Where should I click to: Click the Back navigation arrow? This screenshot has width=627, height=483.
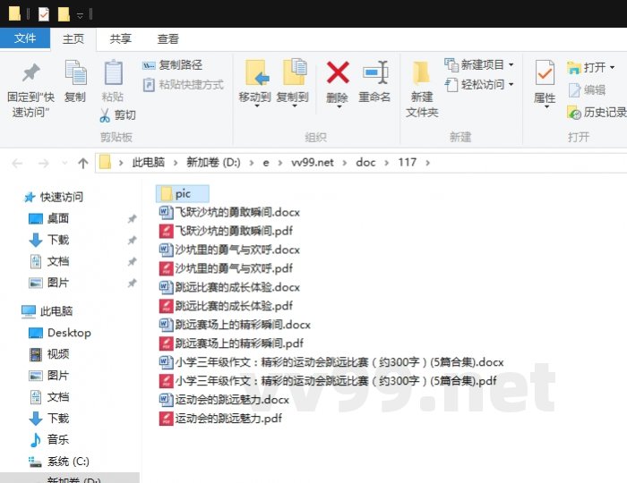point(17,163)
